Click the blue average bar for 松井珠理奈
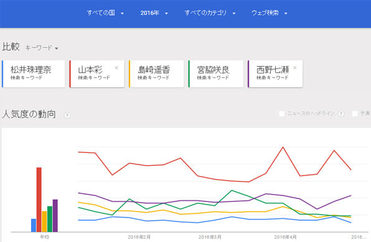Viewport: 371px width, 242px height. pos(34,225)
